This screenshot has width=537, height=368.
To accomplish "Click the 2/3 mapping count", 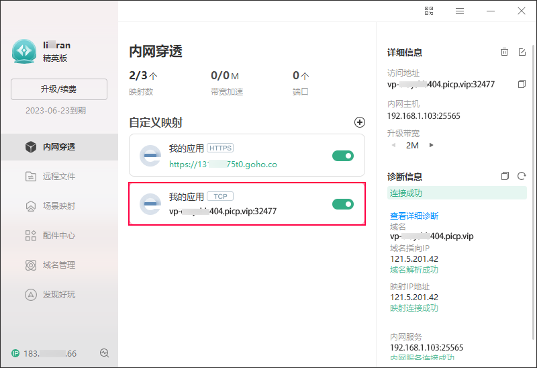I will pos(143,75).
